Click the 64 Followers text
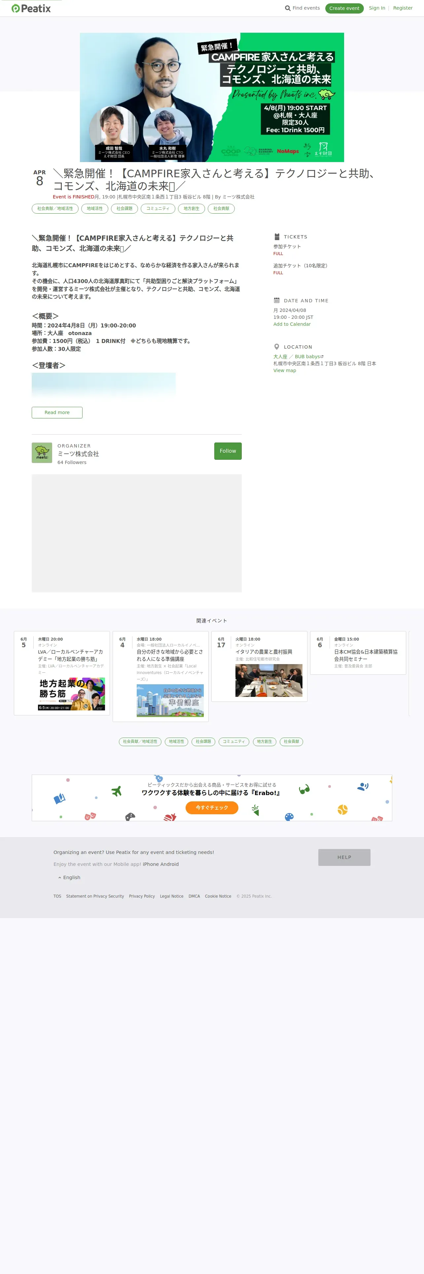The image size is (424, 1274). coord(72,462)
